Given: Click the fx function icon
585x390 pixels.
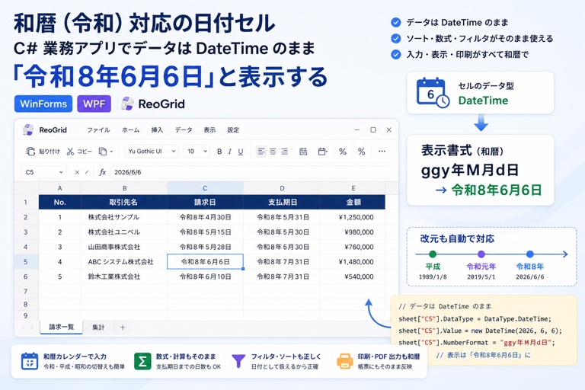Looking at the screenshot, I should 102,172.
